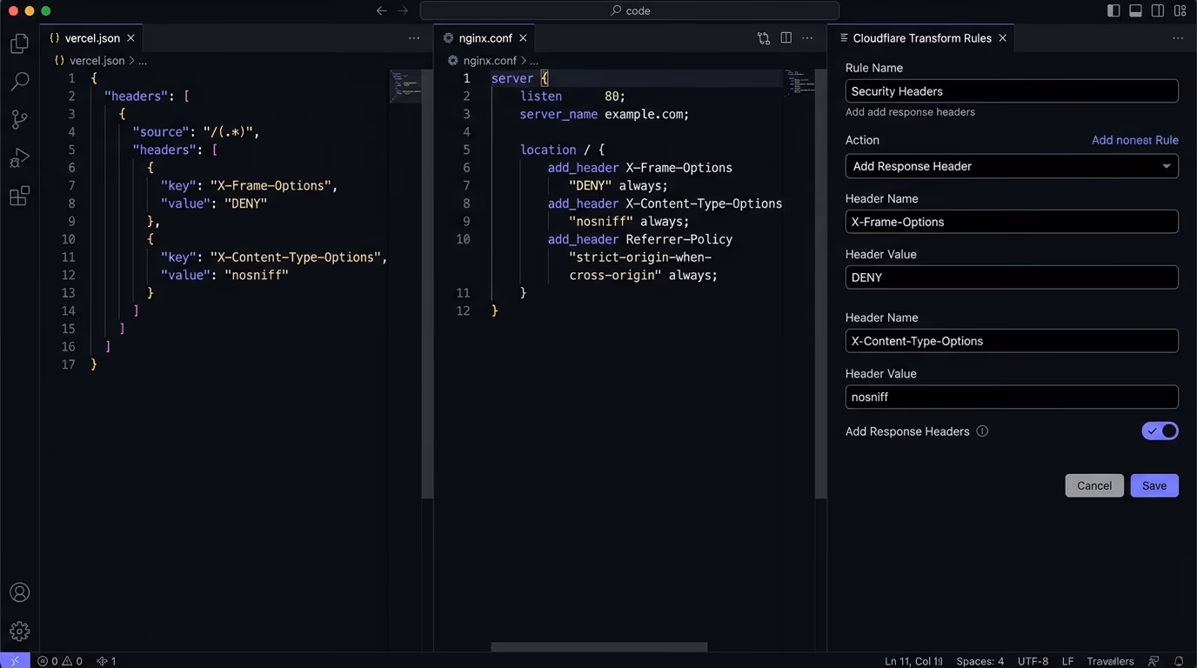Toggle the Add Response Headers switch
Screen dimensions: 1197x668
1160,431
